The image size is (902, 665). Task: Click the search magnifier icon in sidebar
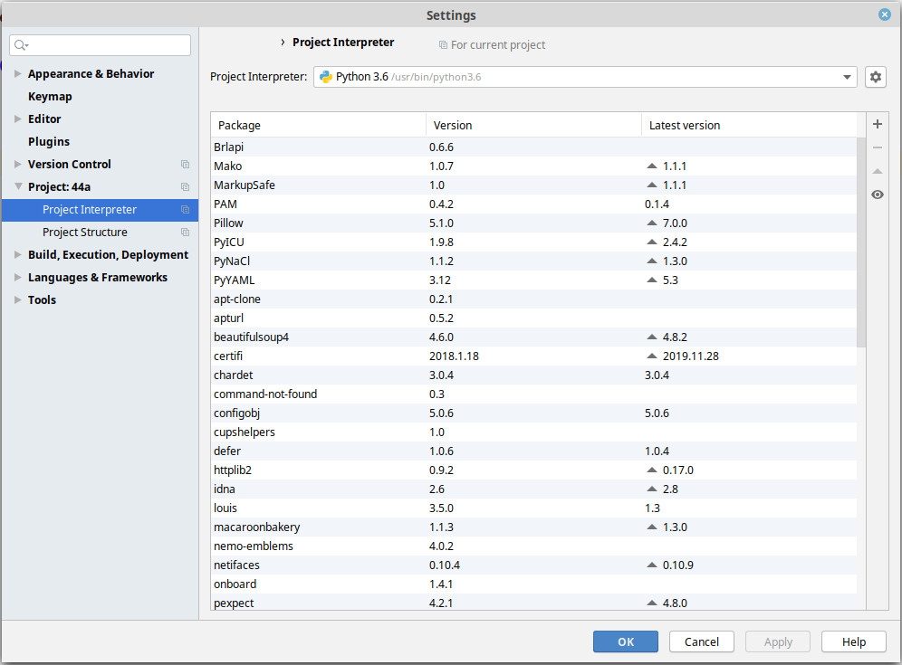(22, 45)
